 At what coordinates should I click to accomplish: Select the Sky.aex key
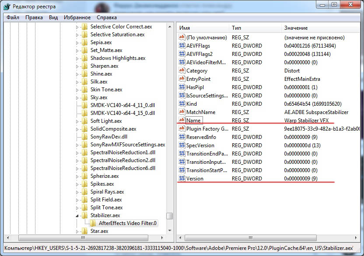click(x=99, y=97)
